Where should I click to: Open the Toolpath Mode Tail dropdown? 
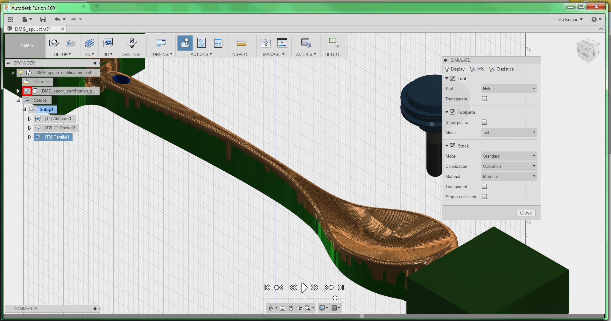coord(509,133)
